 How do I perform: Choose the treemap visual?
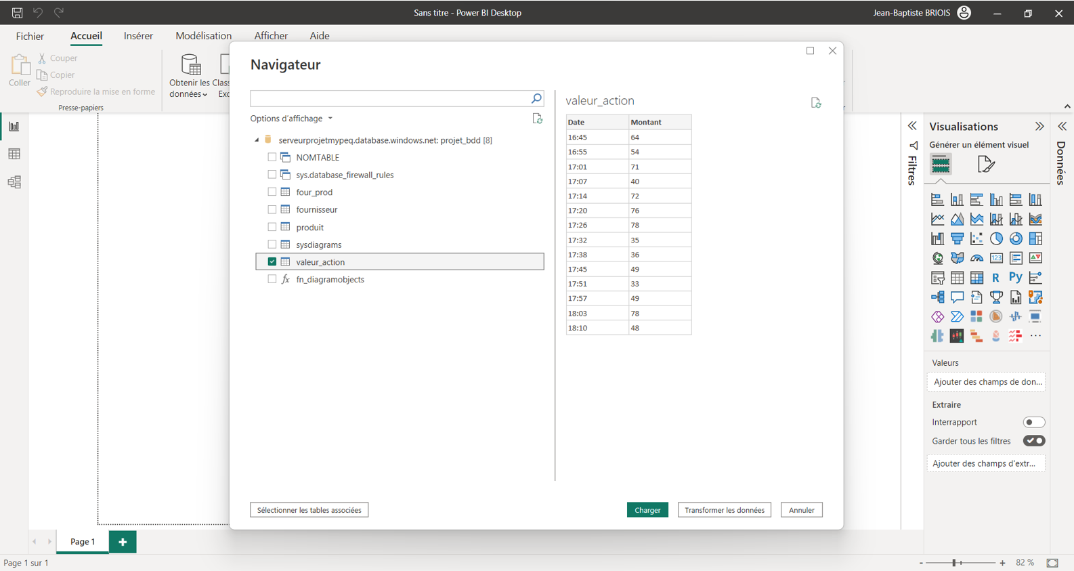point(1035,238)
